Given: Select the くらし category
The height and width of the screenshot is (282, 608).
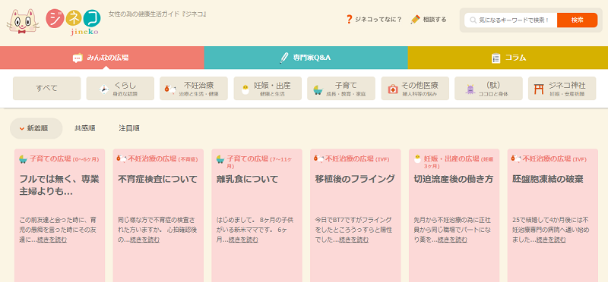Looking at the screenshot, I should click(x=120, y=88).
